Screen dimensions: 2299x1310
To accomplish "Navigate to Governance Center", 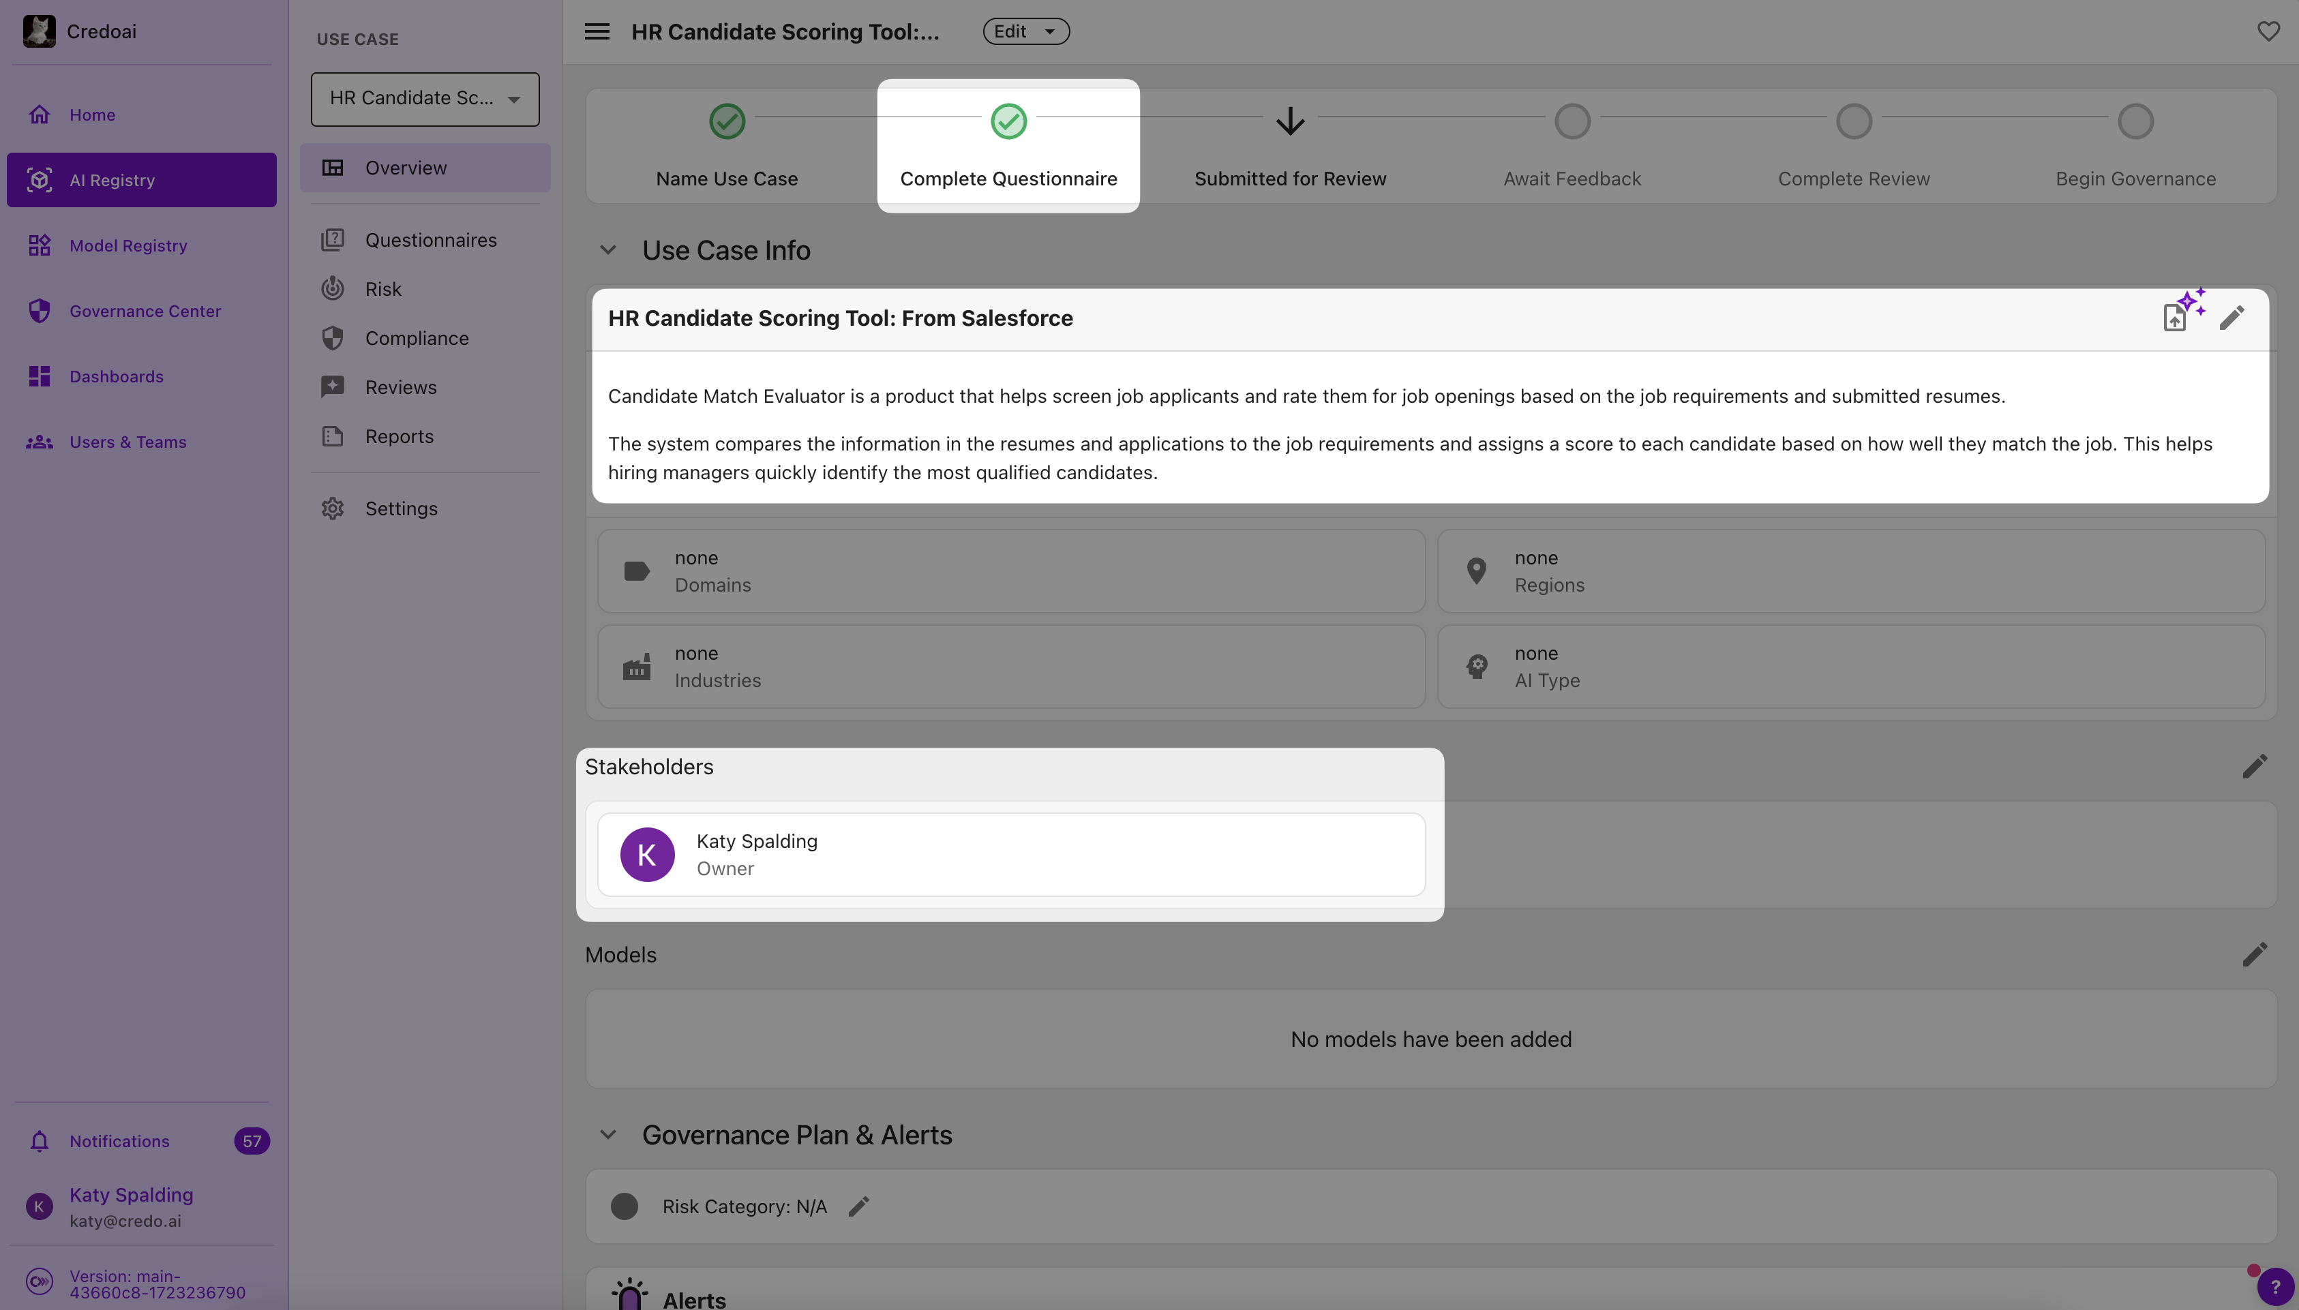I will click(x=144, y=311).
